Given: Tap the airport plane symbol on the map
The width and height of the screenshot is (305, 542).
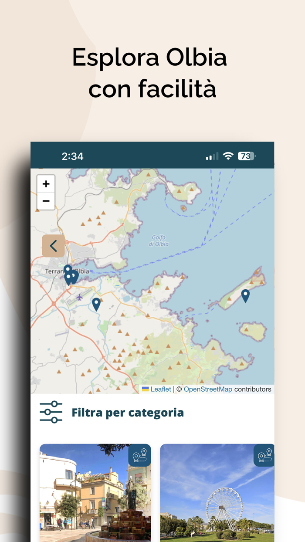Looking at the screenshot, I should 80,297.
